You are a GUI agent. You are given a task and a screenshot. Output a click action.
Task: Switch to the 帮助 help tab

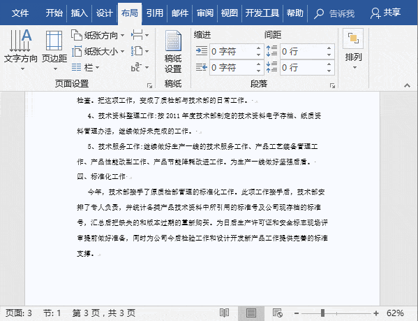(x=295, y=13)
